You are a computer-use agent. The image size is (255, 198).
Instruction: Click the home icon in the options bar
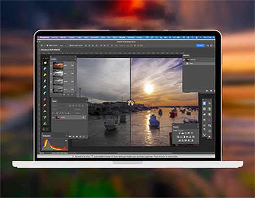[x=42, y=45]
